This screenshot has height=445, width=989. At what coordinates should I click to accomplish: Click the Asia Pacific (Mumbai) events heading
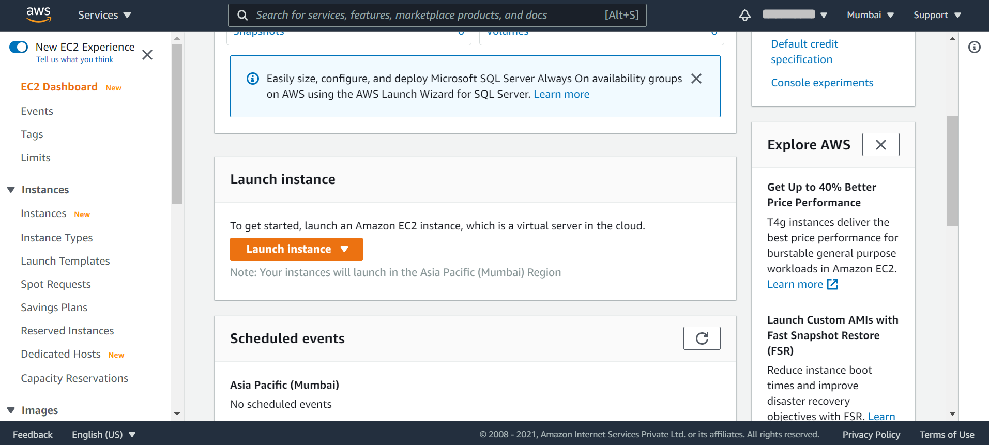pos(284,385)
